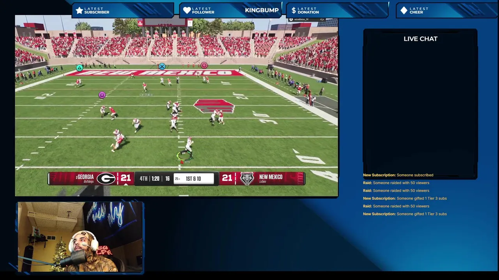The image size is (499, 280).
Task: Select the purple square receiver icon
Action: click(x=102, y=95)
